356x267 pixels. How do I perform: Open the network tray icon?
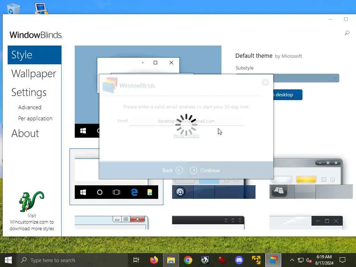301,260
